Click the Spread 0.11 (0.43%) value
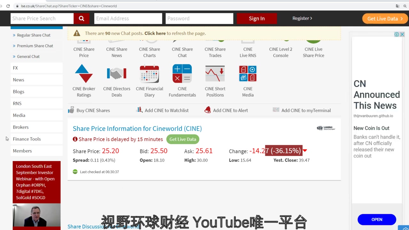This screenshot has width=409, height=230. click(103, 160)
